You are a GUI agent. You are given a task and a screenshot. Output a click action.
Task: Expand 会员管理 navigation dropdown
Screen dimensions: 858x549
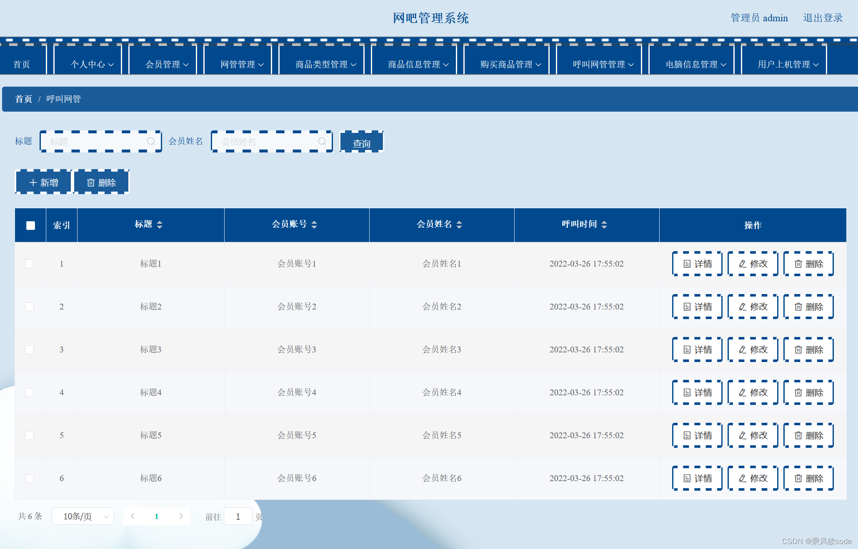pyautogui.click(x=167, y=65)
